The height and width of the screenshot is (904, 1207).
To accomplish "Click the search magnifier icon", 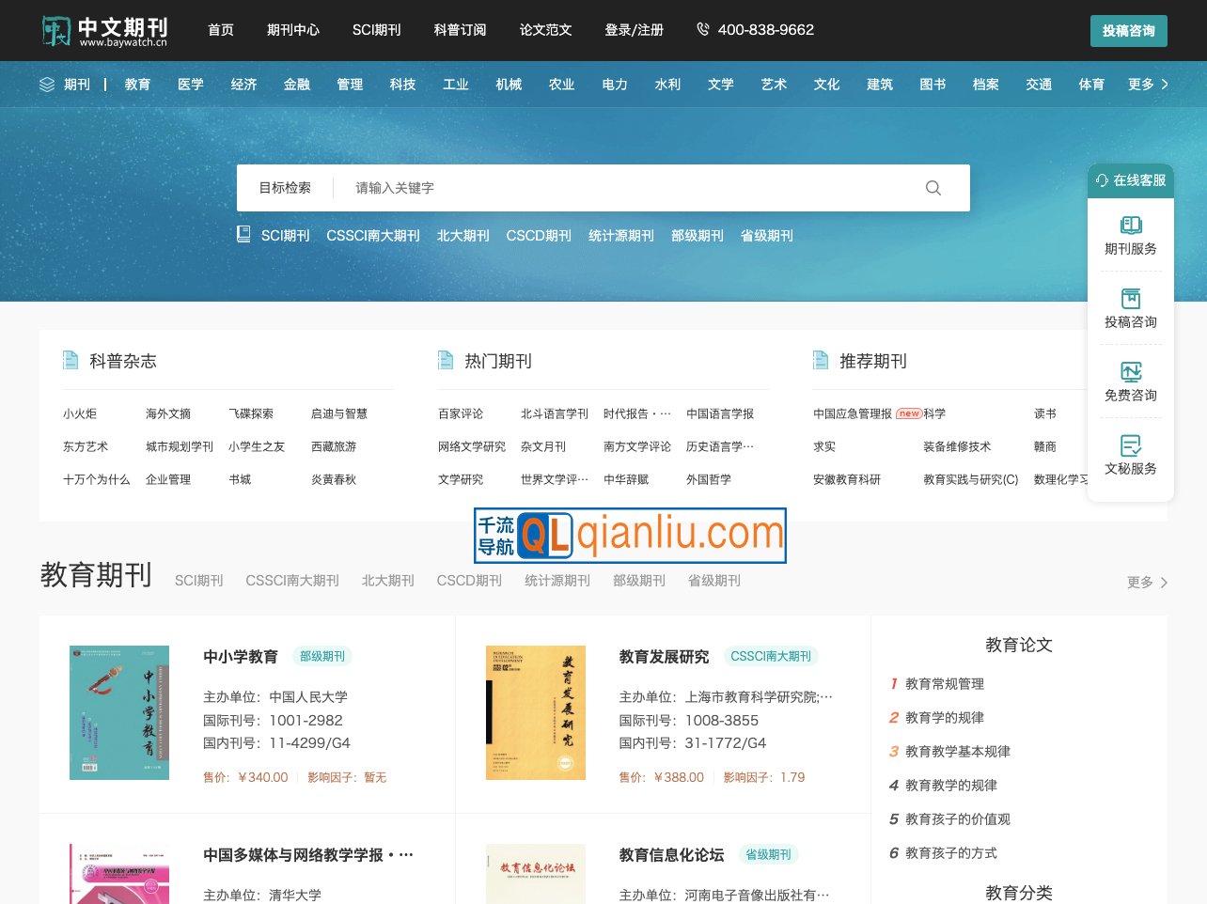I will click(x=933, y=188).
